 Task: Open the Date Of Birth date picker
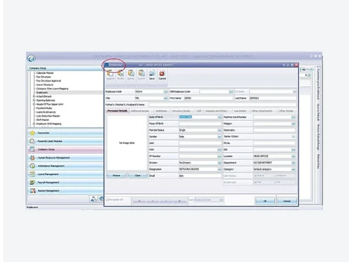tap(219, 117)
